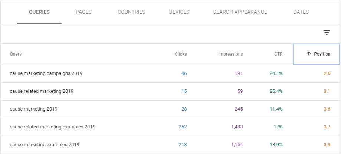Open the Pages tab

(83, 12)
